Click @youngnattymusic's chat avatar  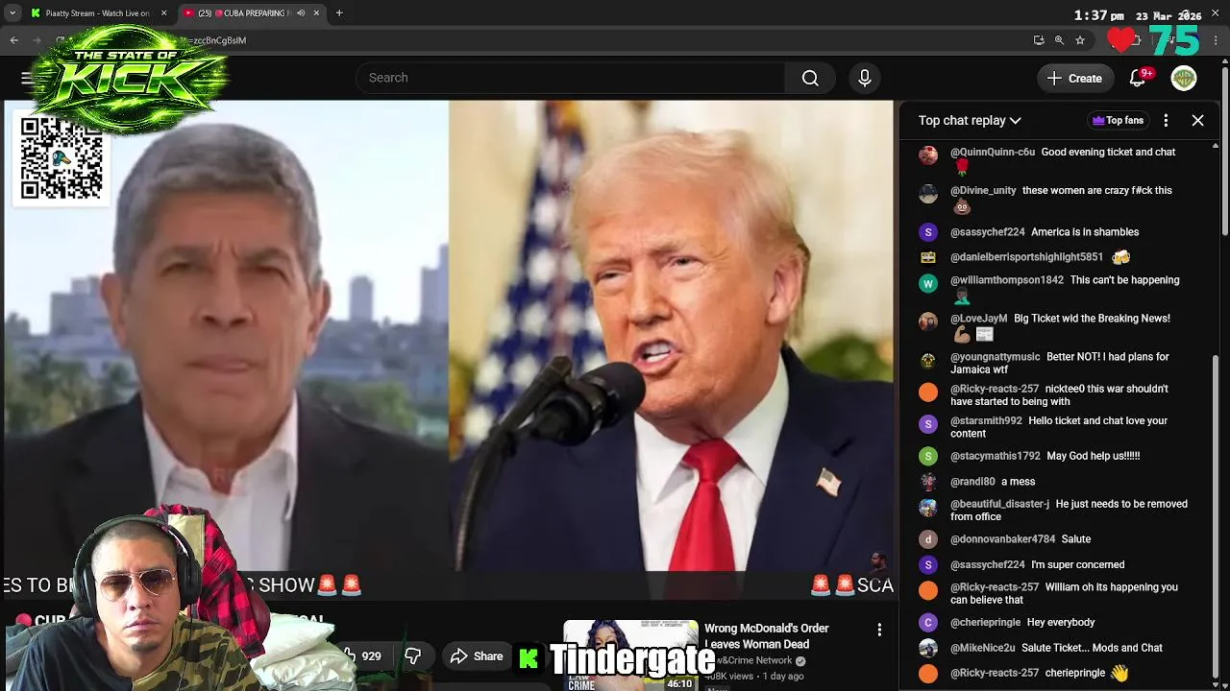pos(928,360)
